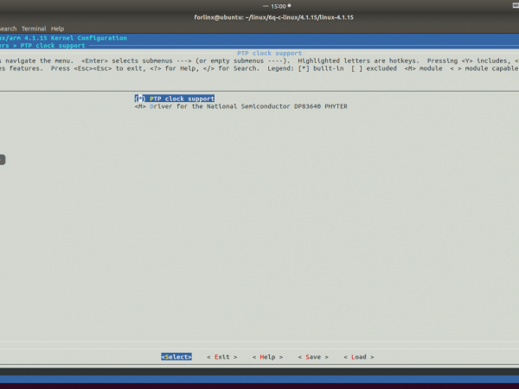519x389 pixels.
Task: Open the Search menu
Action: (x=8, y=29)
